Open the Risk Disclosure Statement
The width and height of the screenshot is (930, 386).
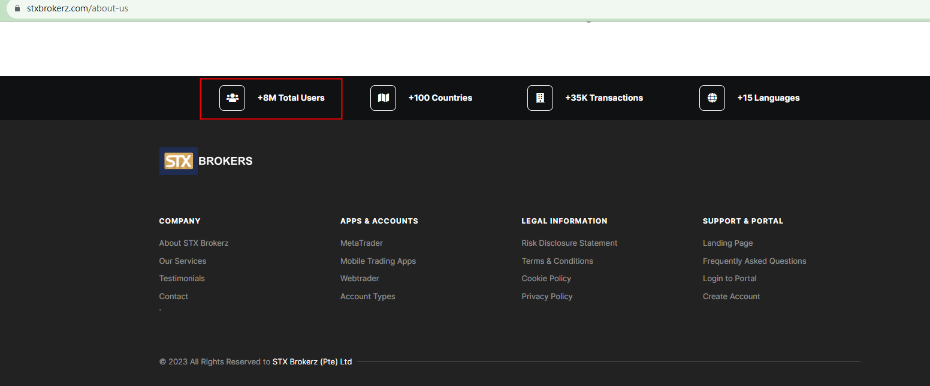[569, 243]
